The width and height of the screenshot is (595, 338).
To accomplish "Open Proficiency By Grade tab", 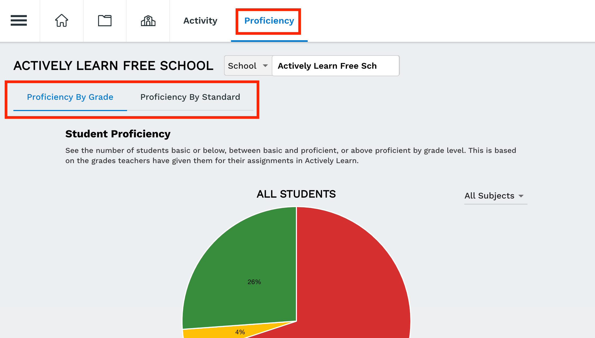I will pyautogui.click(x=70, y=97).
